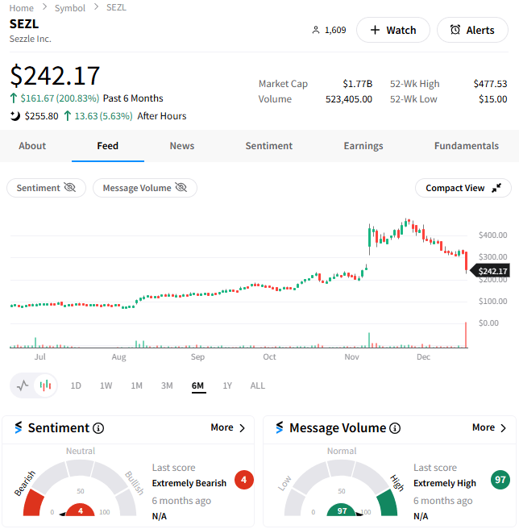Expand More in Sentiment card

(x=228, y=427)
